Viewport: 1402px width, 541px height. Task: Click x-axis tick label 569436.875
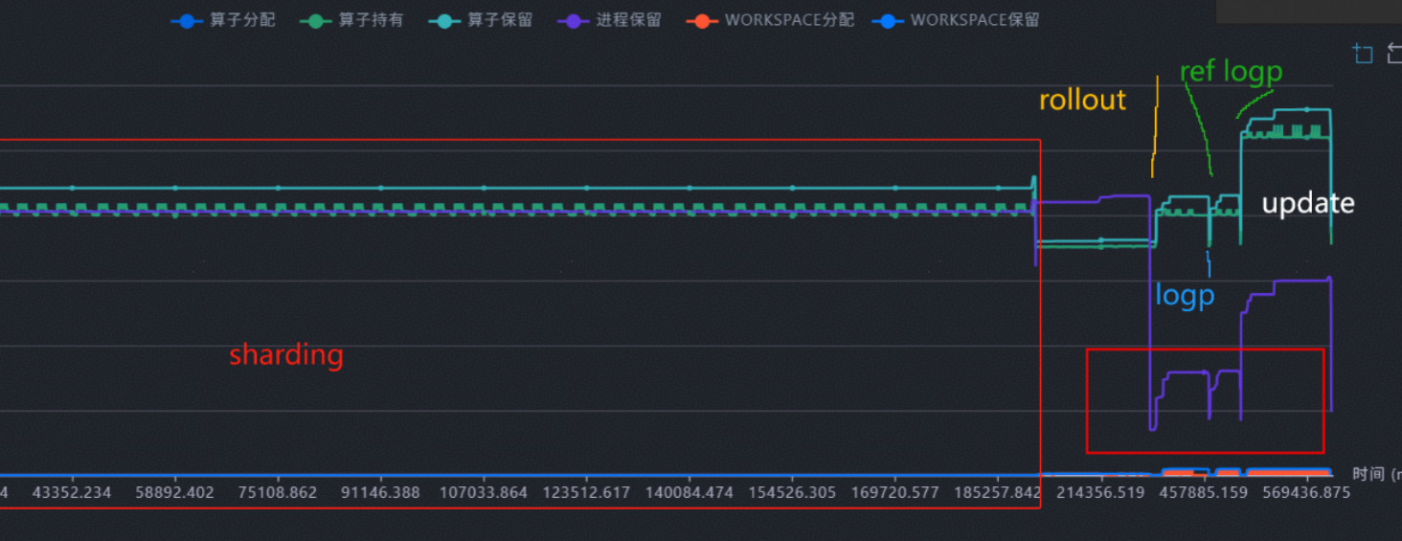[x=1306, y=492]
